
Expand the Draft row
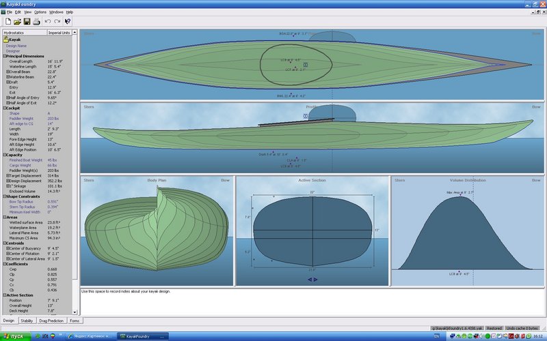[8, 82]
